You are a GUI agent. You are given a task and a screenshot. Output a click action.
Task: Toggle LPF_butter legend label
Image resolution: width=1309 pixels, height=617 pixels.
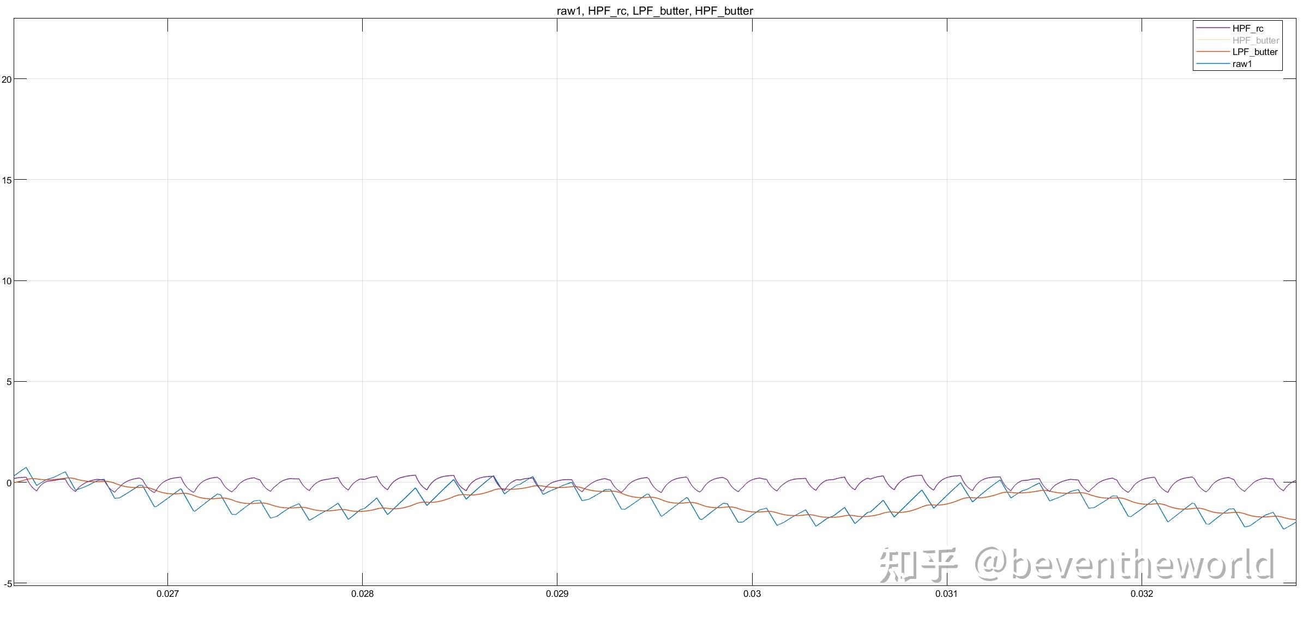coord(1254,52)
